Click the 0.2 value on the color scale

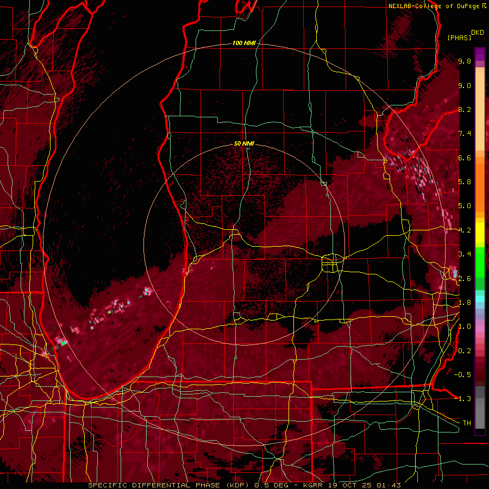(465, 351)
